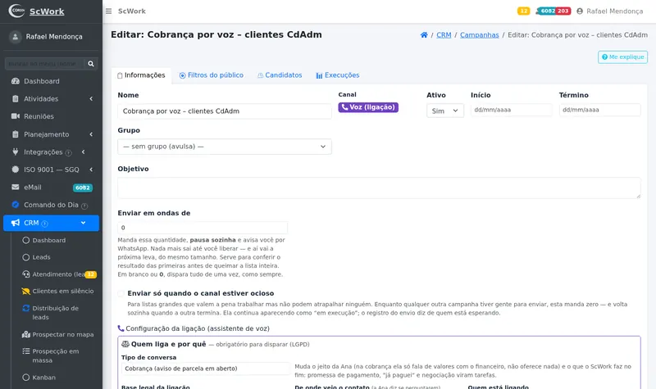Open the Grupo dropdown
Viewport: 656px width, 389px height.
[225, 147]
